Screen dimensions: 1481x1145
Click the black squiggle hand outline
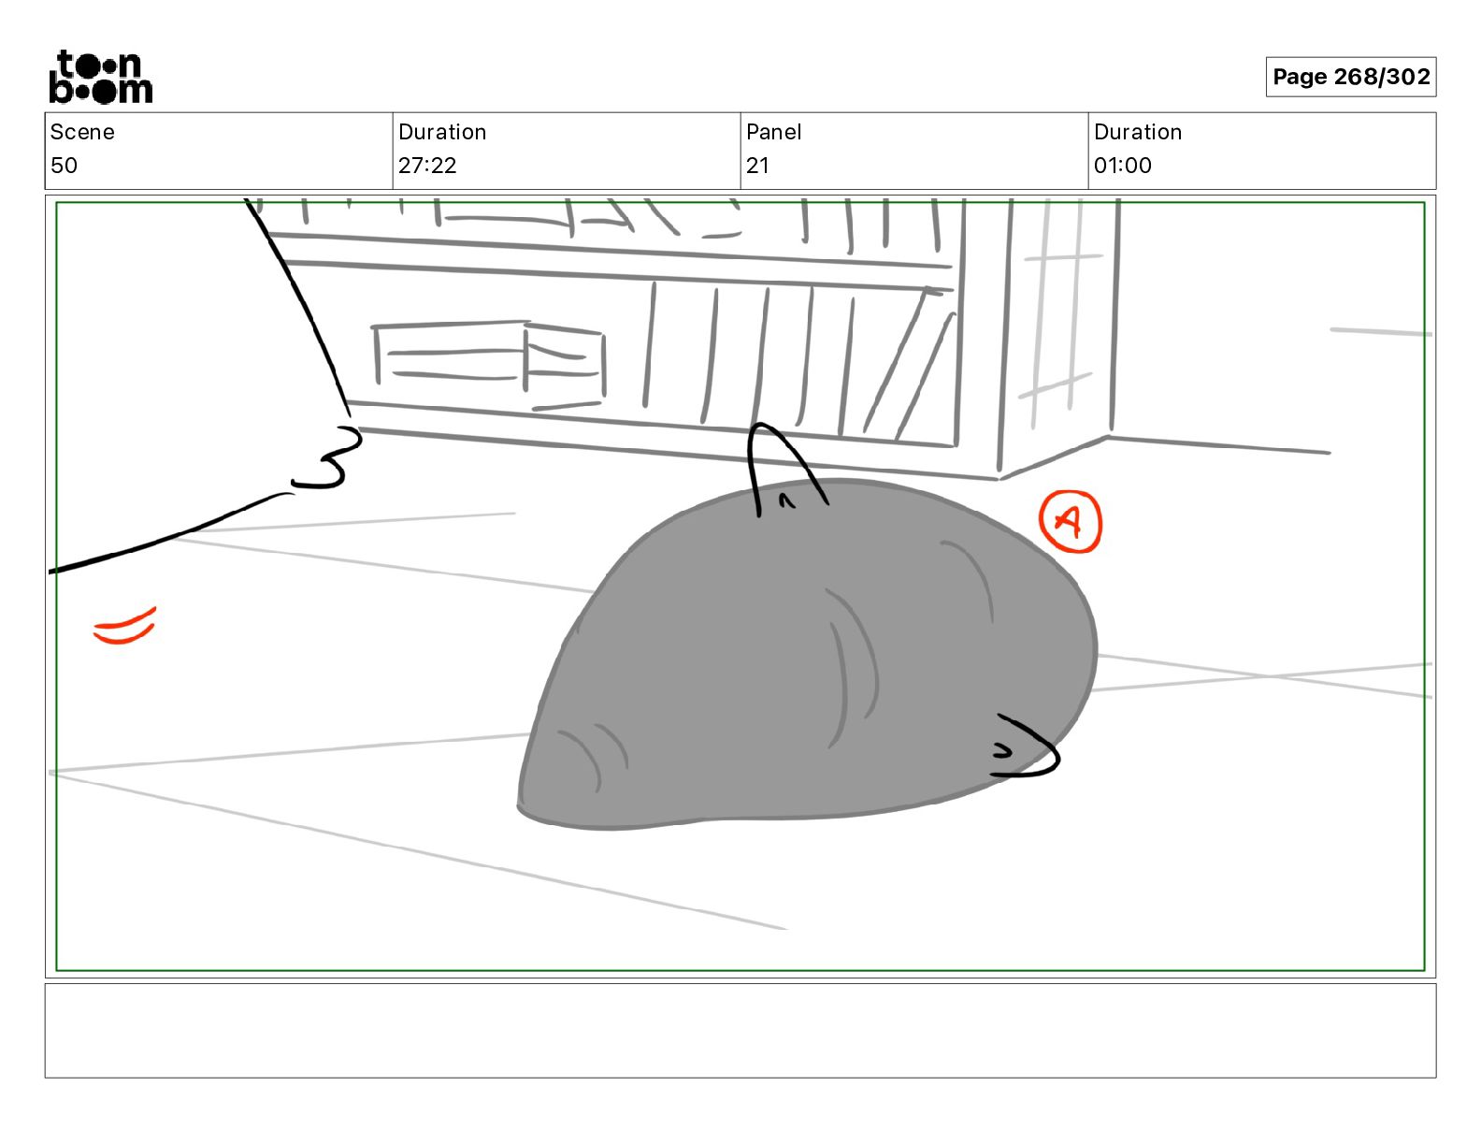[327, 457]
